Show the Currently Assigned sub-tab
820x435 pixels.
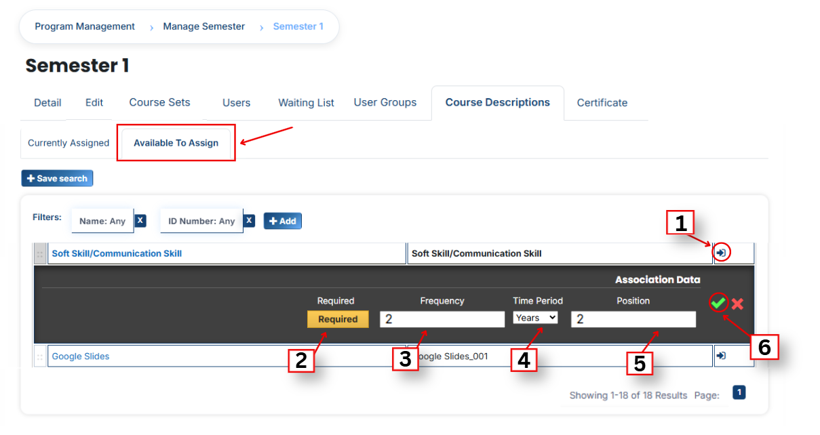coord(69,143)
